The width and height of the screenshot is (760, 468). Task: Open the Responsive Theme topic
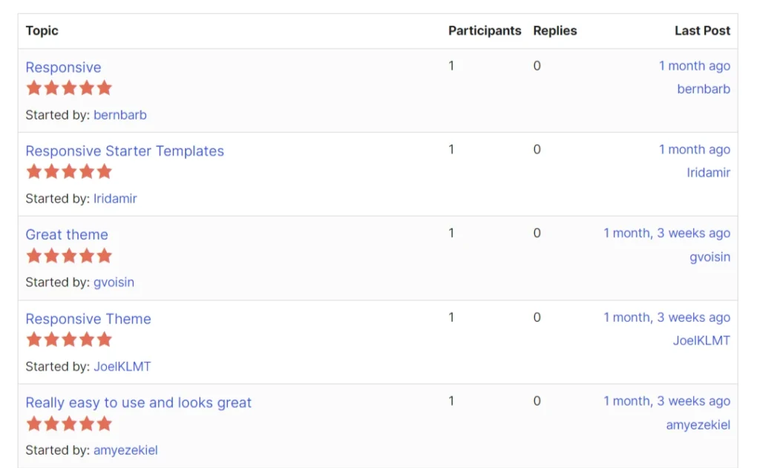pos(88,319)
